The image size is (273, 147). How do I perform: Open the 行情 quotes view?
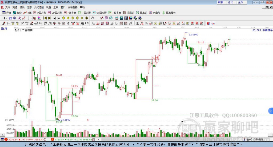[x=7, y=13]
